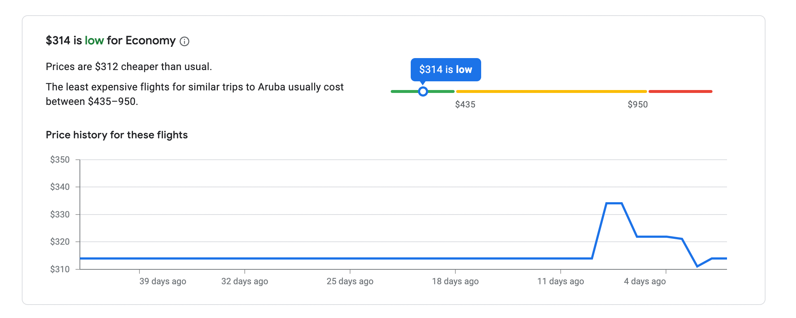The image size is (796, 318).
Task: Click the "39 days ago" axis label
Action: click(x=163, y=281)
